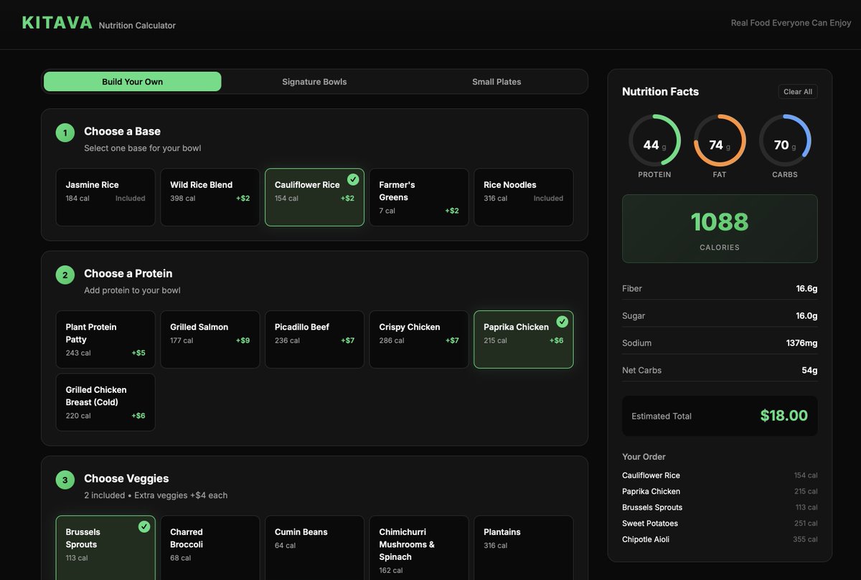
Task: Open the Small Plates tab
Action: pyautogui.click(x=497, y=81)
